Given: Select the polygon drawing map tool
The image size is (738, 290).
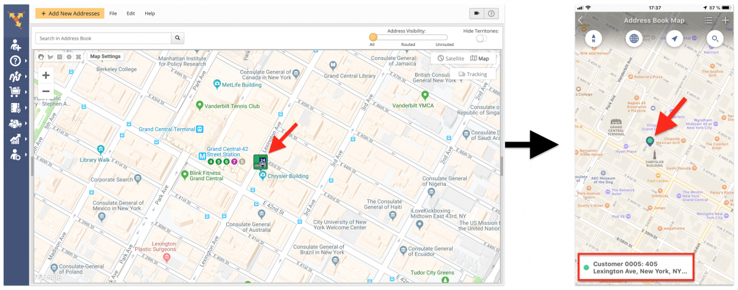Looking at the screenshot, I should (x=50, y=56).
